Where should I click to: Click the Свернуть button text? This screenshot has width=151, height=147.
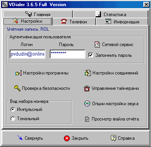(34, 138)
